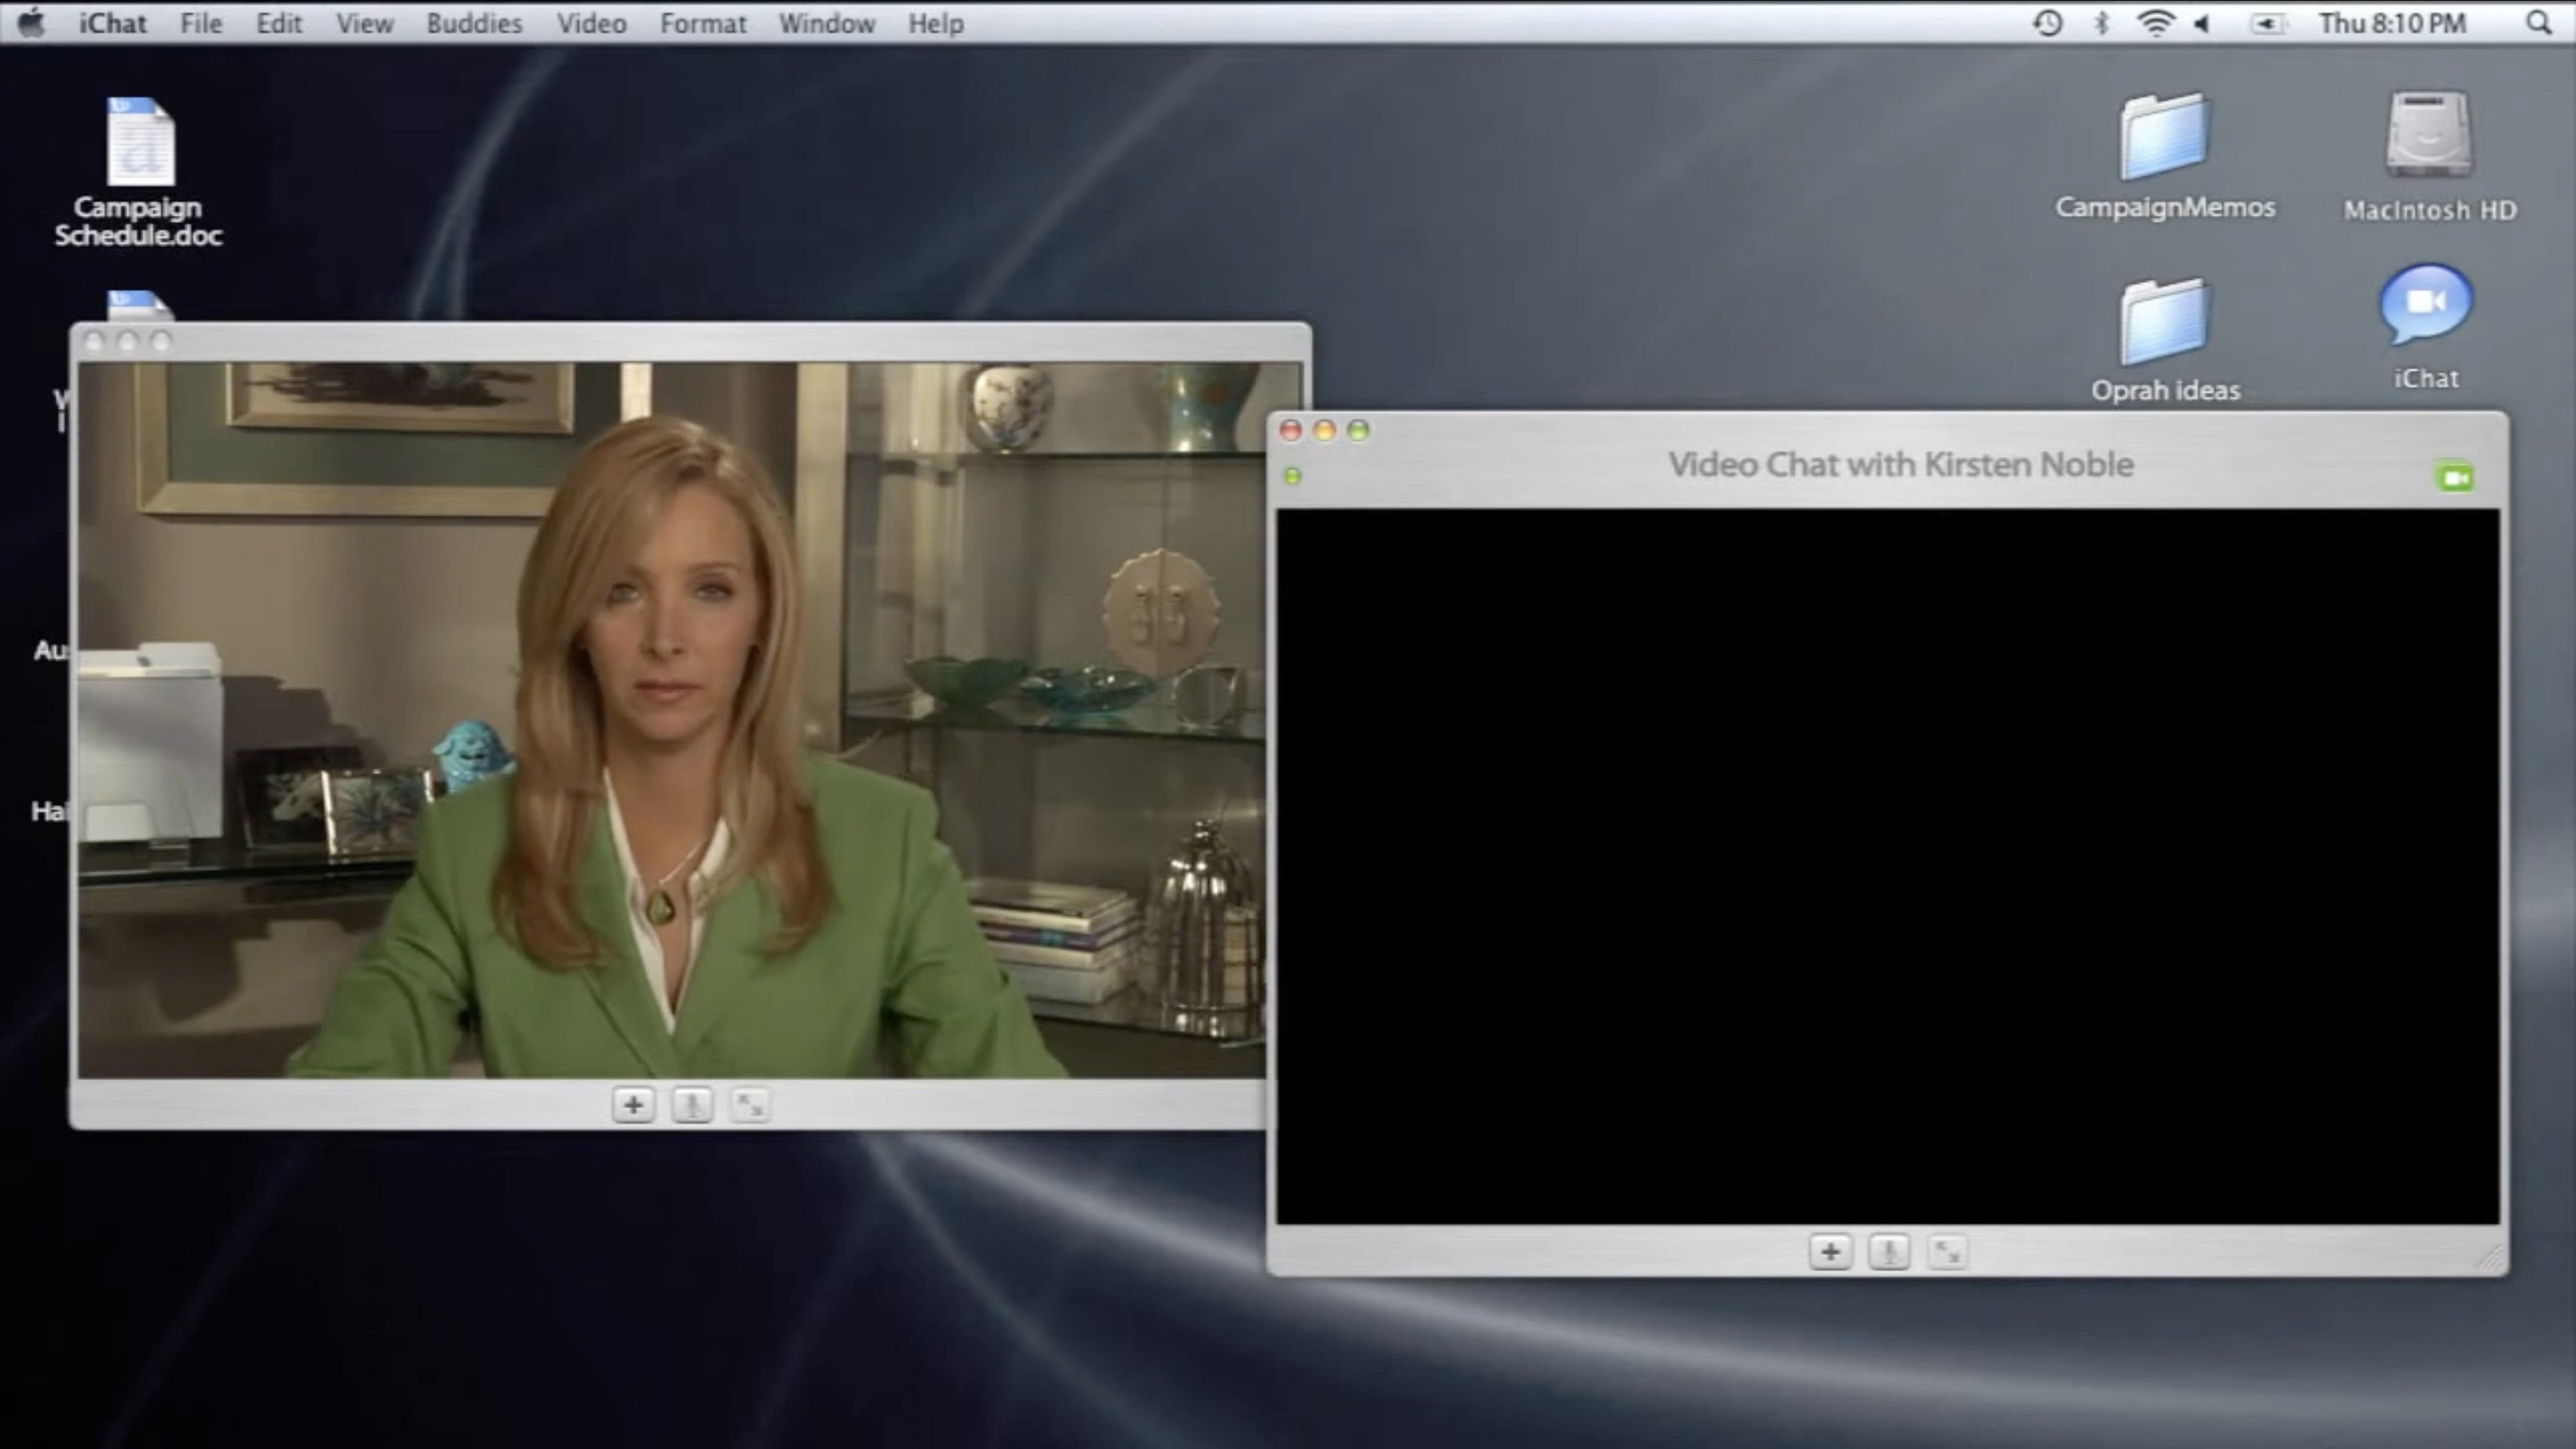Open the Apple menu
2576x1449 pixels.
click(x=32, y=22)
